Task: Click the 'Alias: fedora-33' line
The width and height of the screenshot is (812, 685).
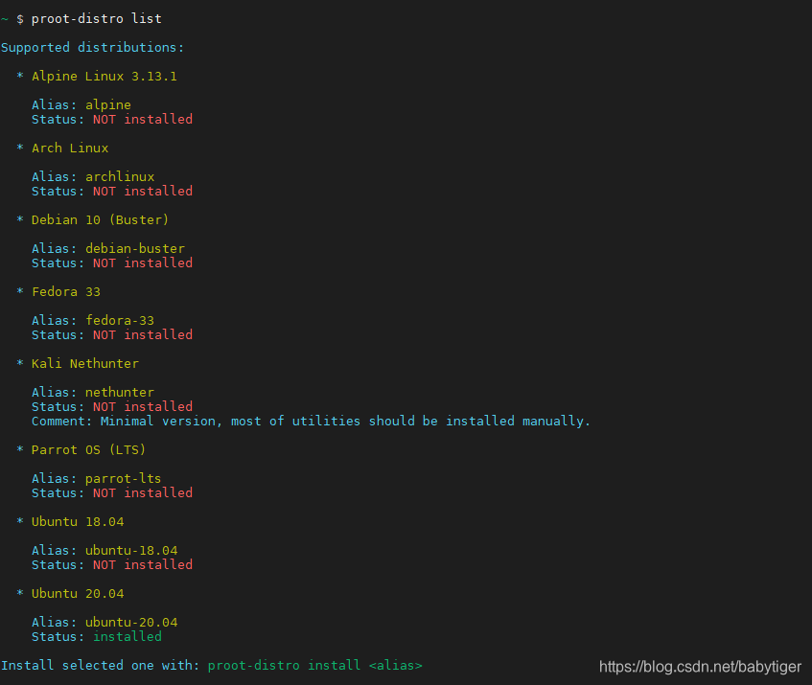Action: [93, 321]
